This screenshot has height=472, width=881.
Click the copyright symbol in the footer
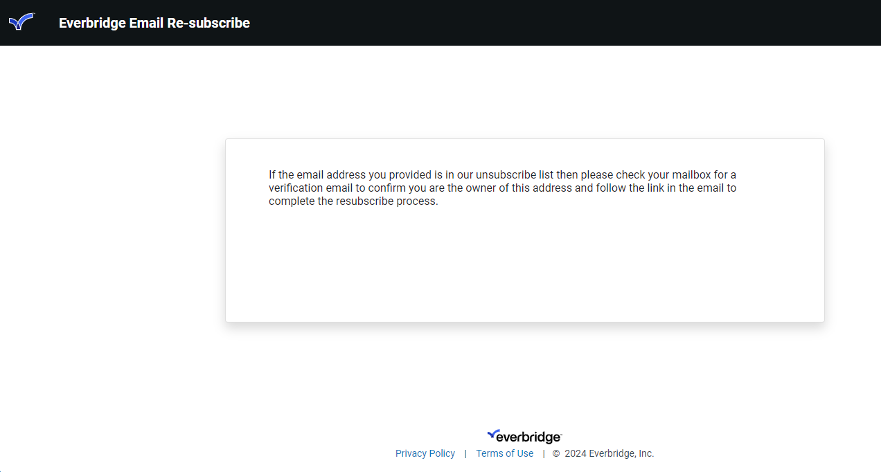pyautogui.click(x=558, y=453)
